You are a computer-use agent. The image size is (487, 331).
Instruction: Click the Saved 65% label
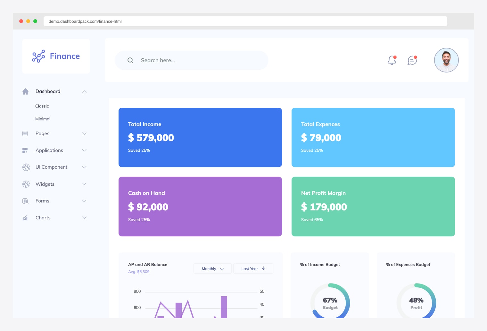click(312, 220)
